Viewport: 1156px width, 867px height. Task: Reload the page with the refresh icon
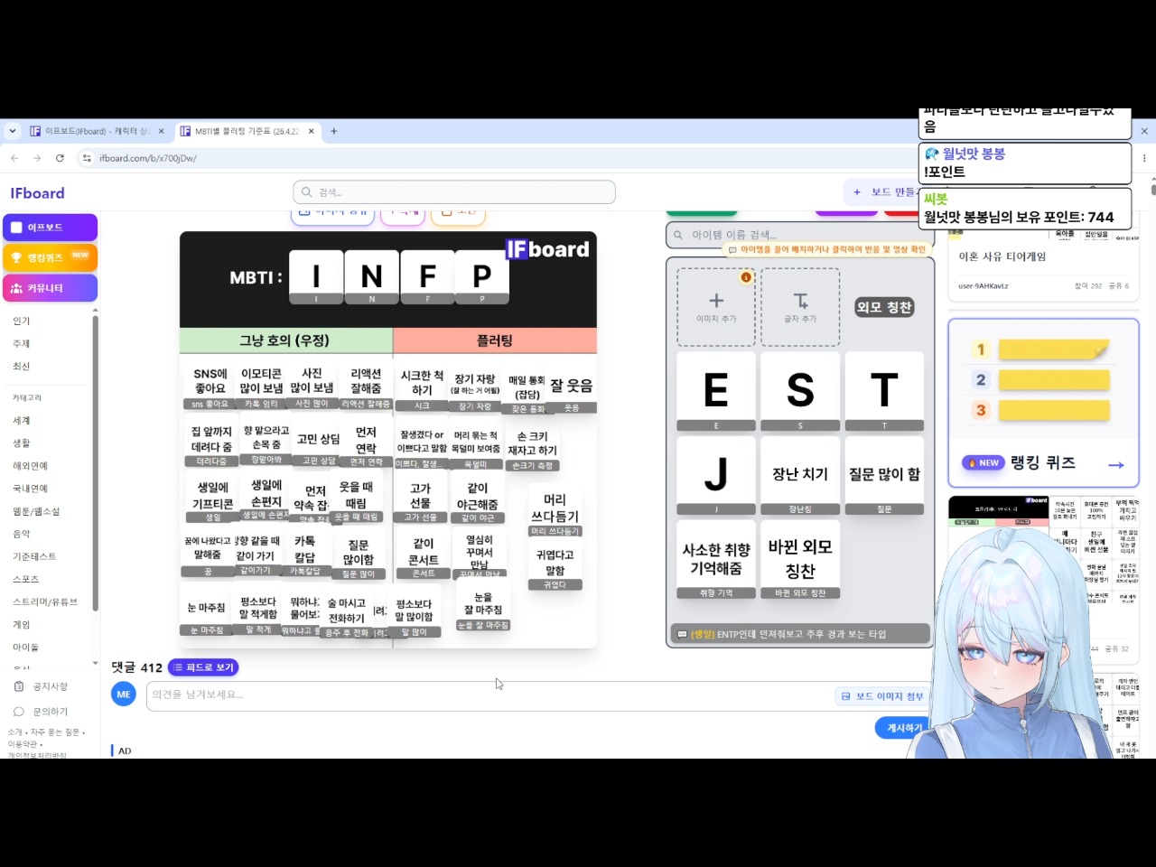point(60,158)
